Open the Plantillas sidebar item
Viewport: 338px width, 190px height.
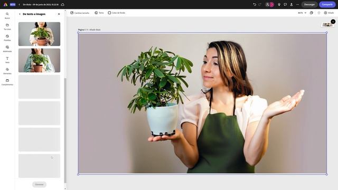(x=7, y=37)
